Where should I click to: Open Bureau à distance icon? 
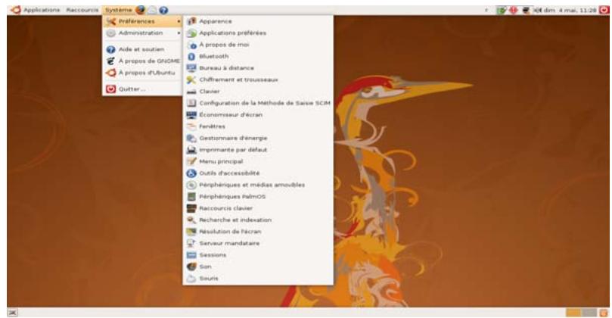[191, 68]
